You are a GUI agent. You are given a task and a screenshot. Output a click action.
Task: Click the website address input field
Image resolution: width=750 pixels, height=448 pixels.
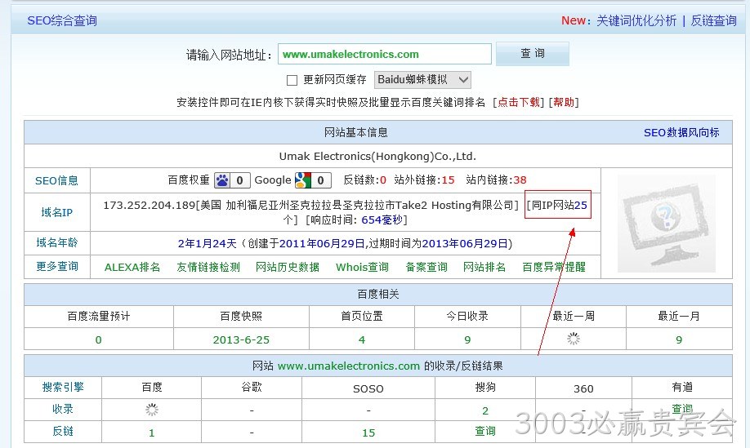tap(385, 54)
